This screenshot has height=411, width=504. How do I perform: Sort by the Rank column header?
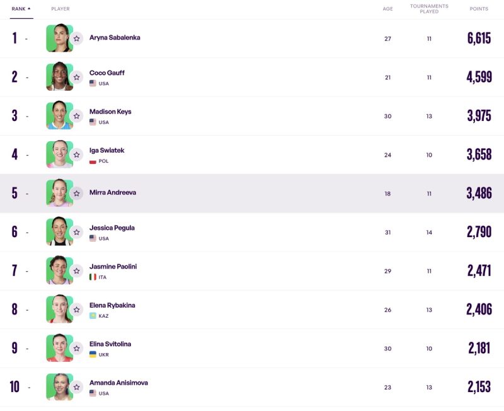19,9
